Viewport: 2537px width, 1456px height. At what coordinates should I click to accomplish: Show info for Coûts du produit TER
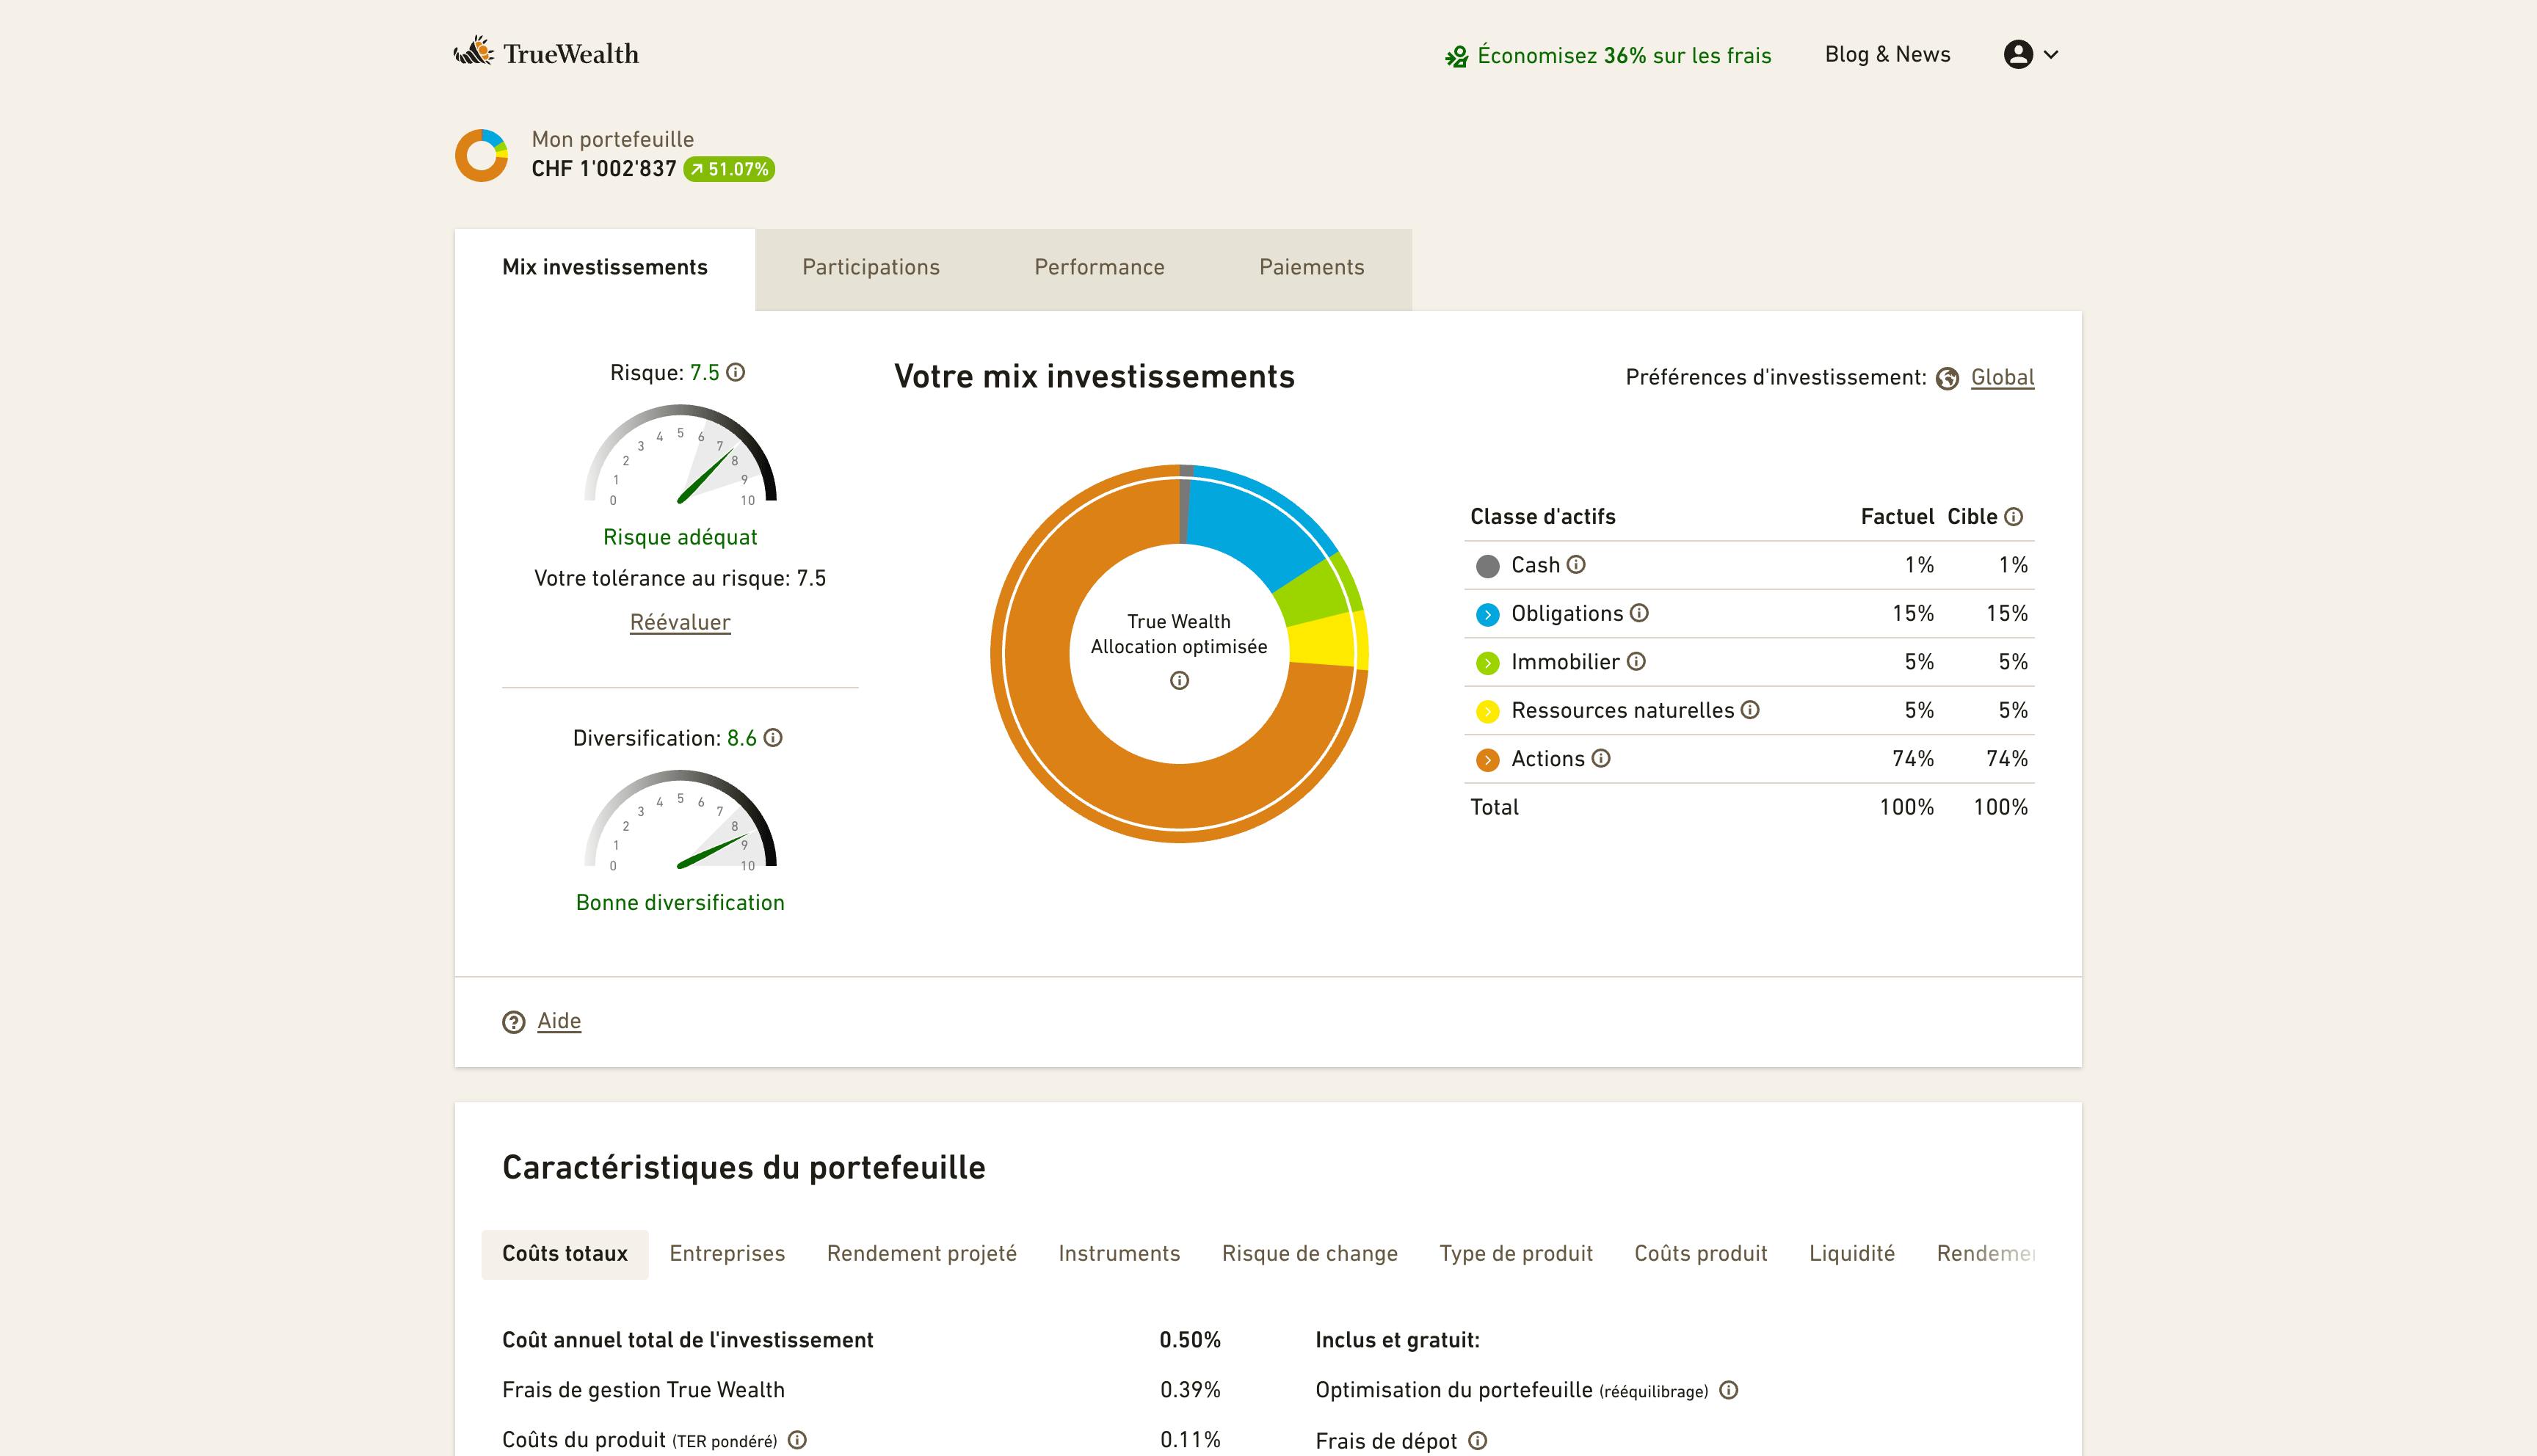click(797, 1440)
